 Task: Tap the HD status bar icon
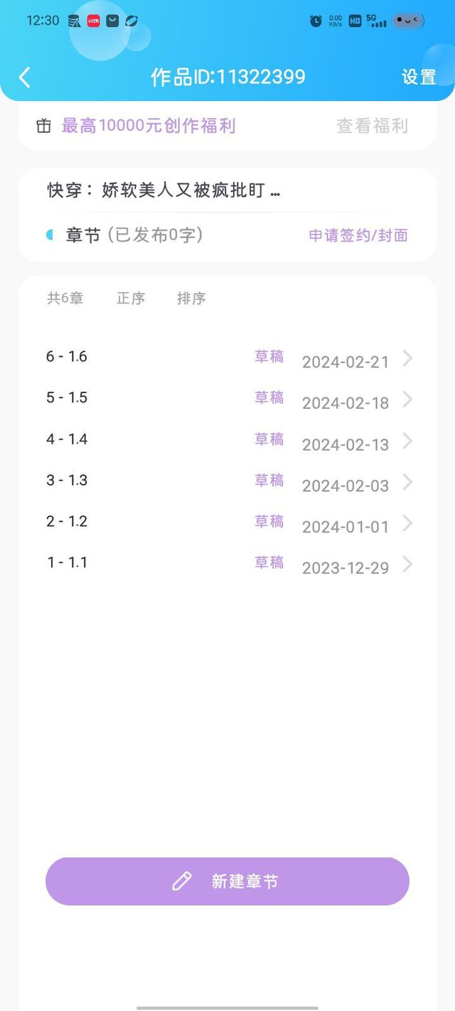(355, 21)
